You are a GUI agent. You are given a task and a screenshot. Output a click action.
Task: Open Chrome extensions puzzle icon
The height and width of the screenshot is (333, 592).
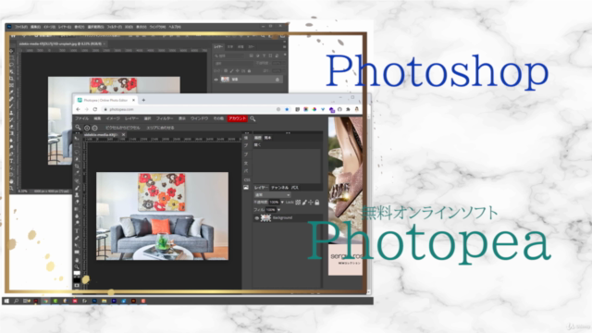click(348, 109)
